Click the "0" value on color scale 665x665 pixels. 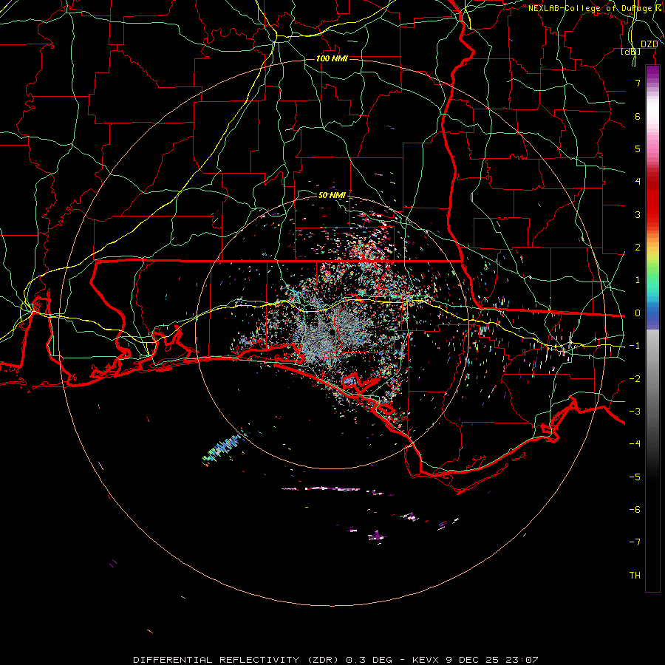(638, 313)
